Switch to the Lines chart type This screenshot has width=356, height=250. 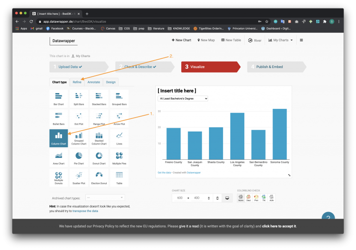tap(119, 137)
